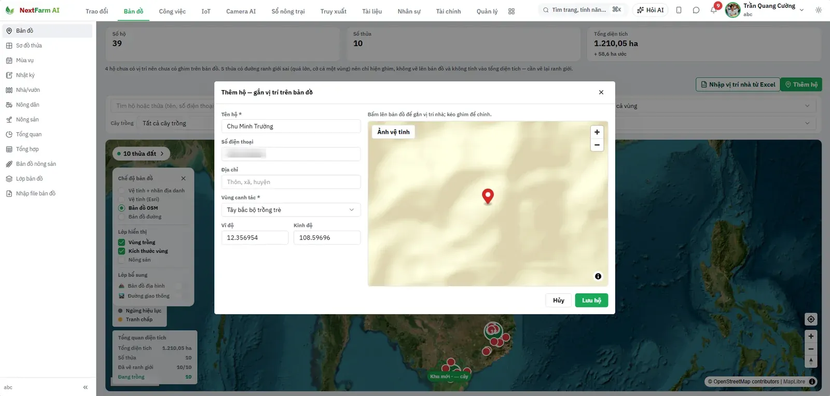Open the apps grid icon in navbar

[511, 11]
